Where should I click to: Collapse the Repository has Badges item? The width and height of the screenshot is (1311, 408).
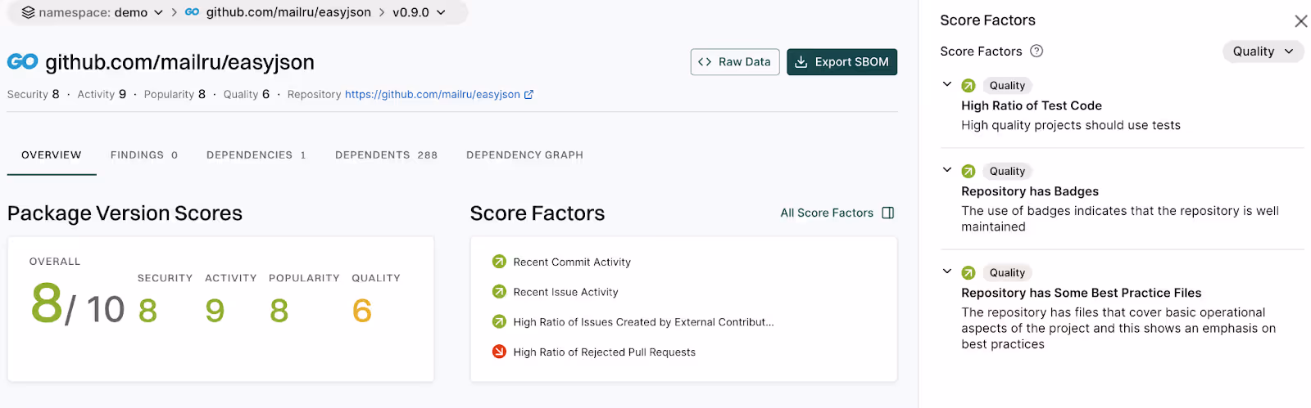click(x=947, y=170)
